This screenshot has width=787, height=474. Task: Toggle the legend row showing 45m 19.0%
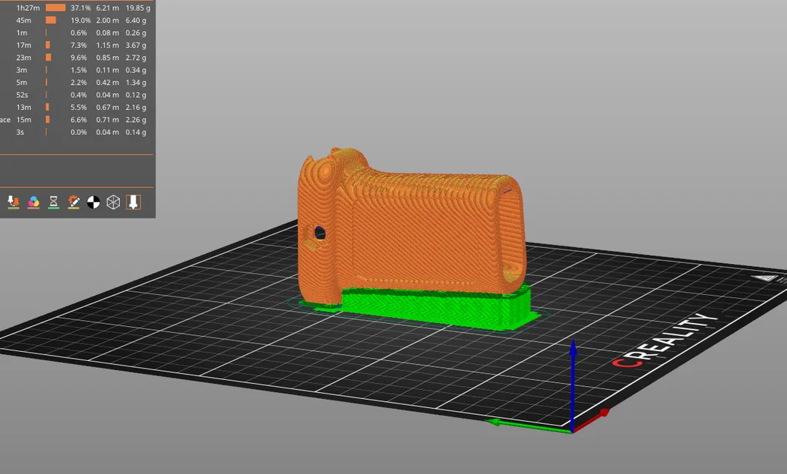pos(76,20)
